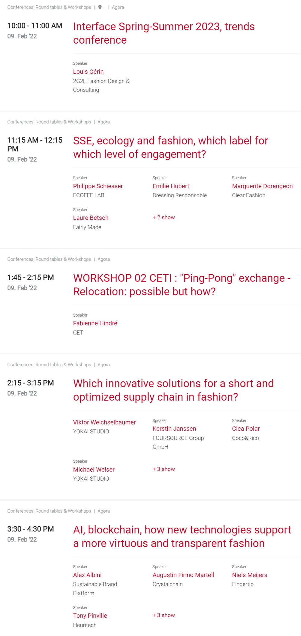This screenshot has width=301, height=636.
Task: Select speaker Kerstin Janssen
Action: (x=174, y=429)
